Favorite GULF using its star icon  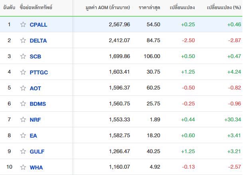pyautogui.click(x=23, y=151)
